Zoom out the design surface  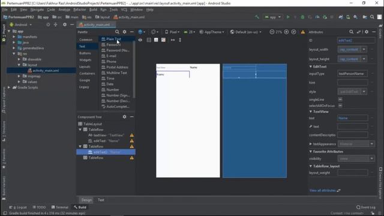272,32
